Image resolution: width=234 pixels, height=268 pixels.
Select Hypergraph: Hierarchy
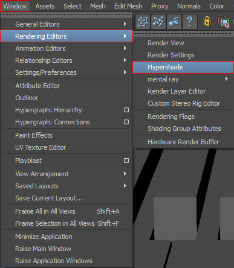pos(48,110)
